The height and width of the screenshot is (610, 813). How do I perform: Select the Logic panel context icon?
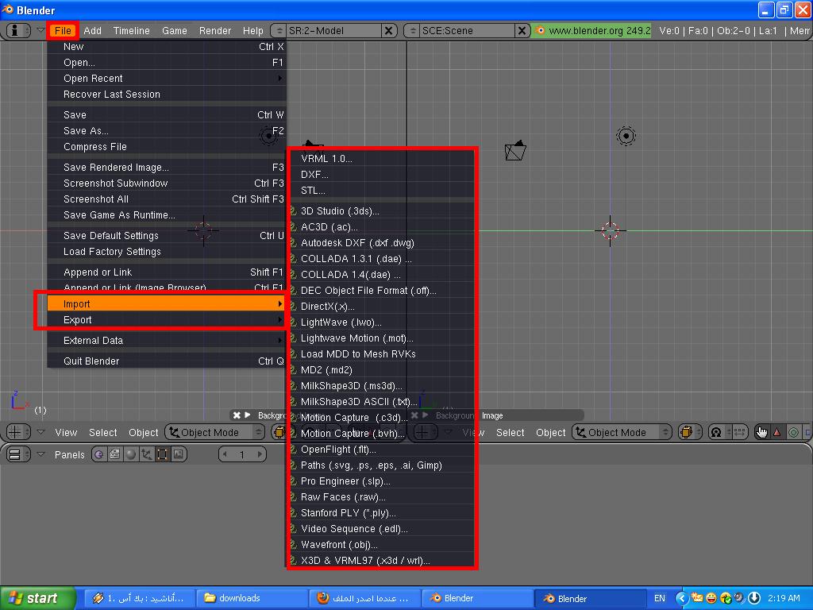point(99,454)
